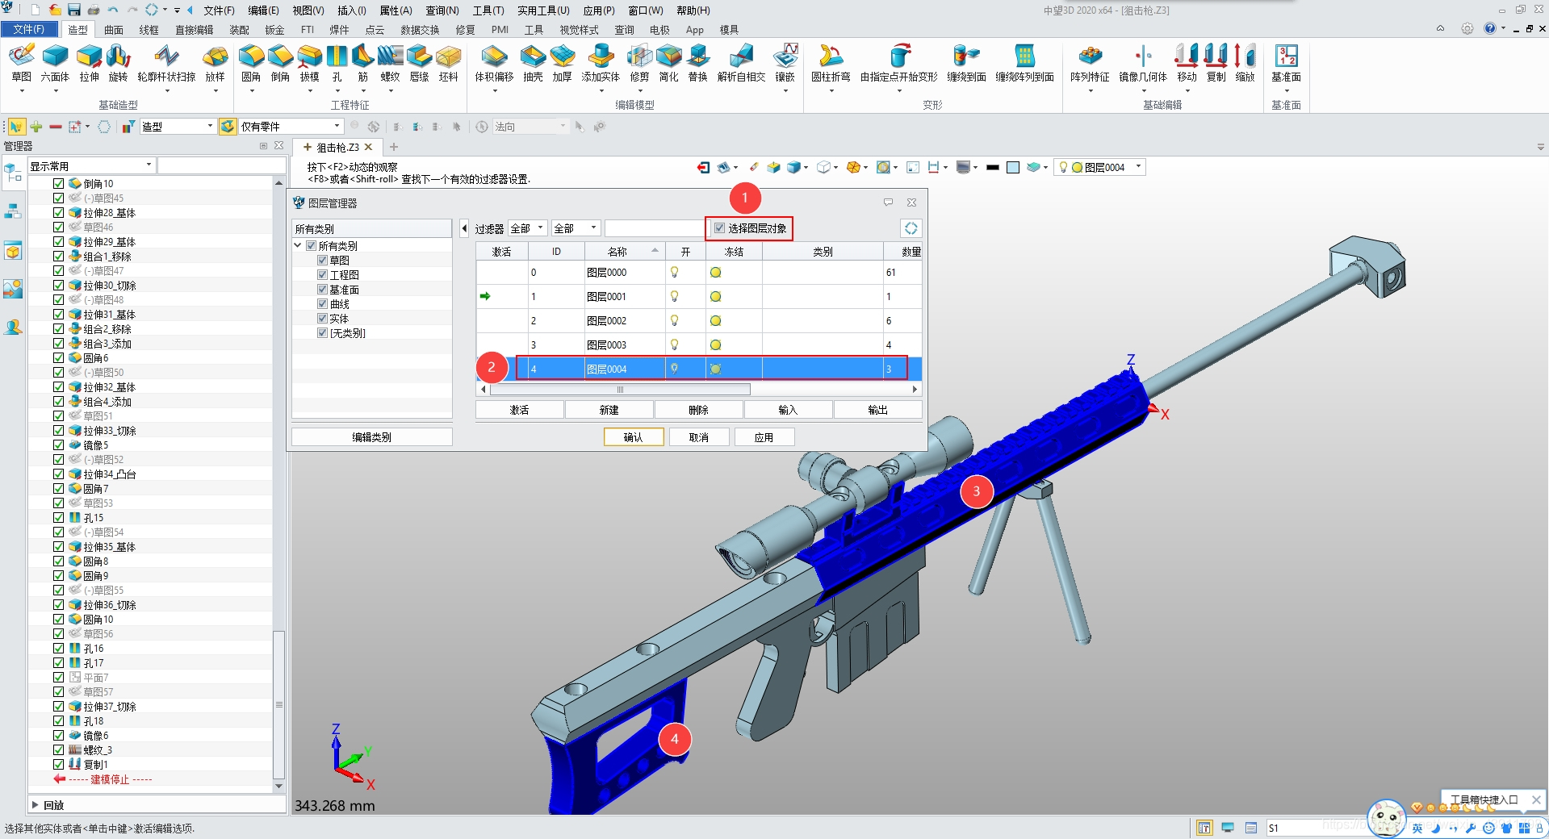This screenshot has width=1549, height=839.
Task: Toggle the 曲线 category checkbox
Action: [322, 304]
